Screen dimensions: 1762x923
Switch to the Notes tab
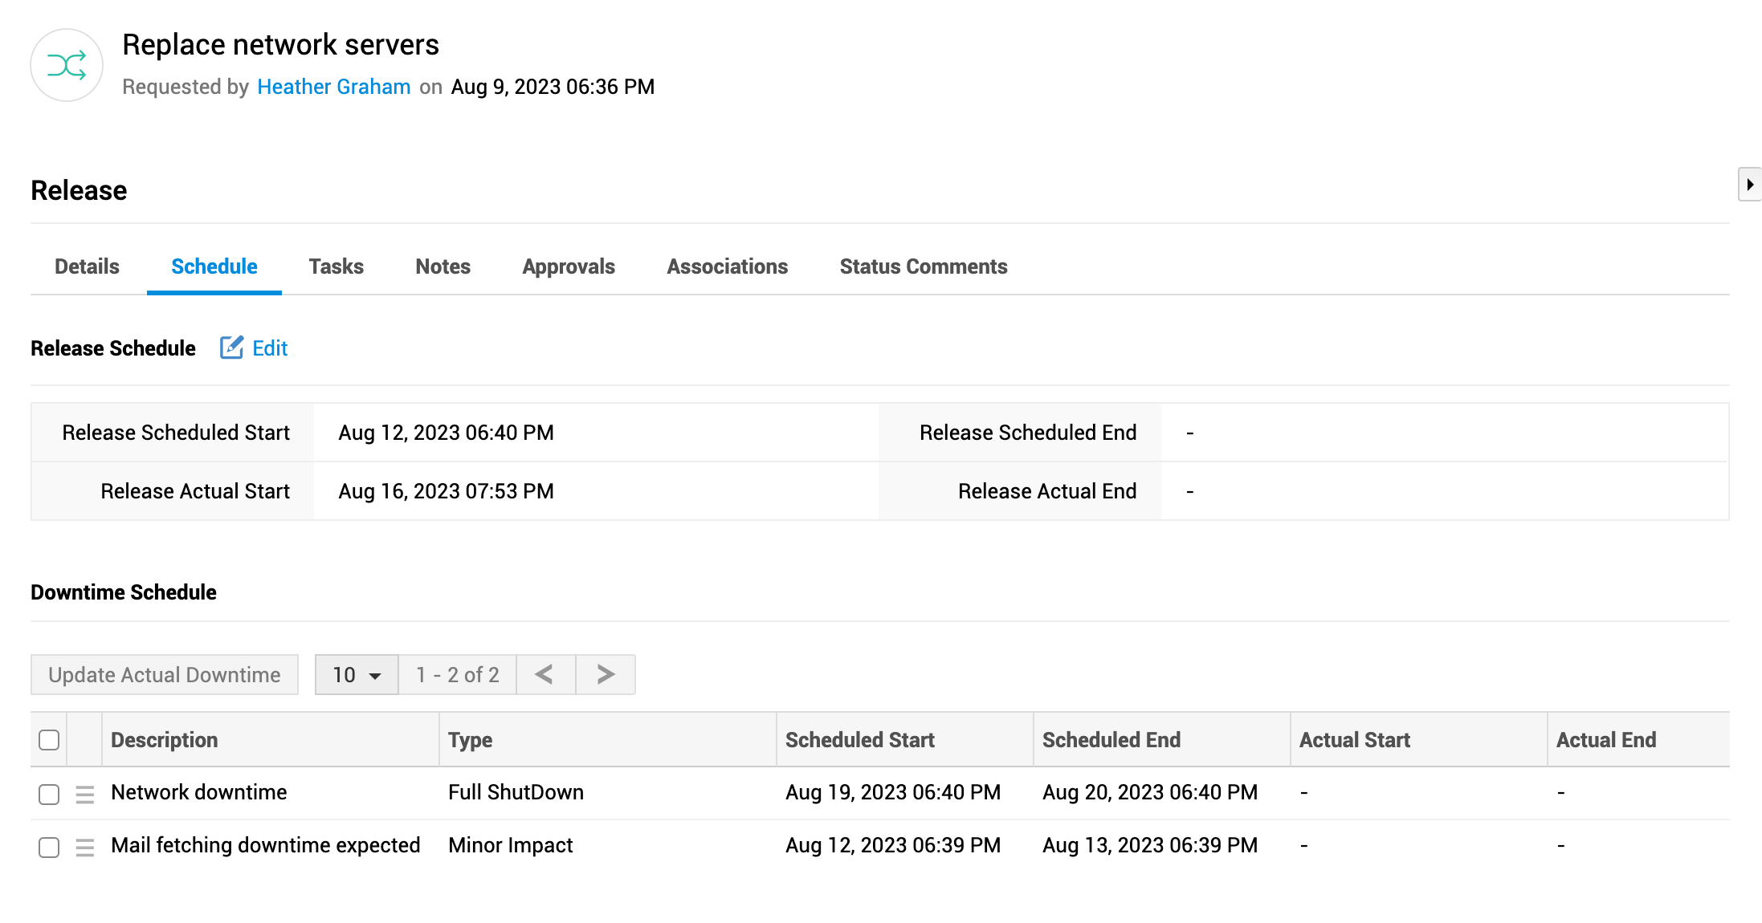coord(443,266)
